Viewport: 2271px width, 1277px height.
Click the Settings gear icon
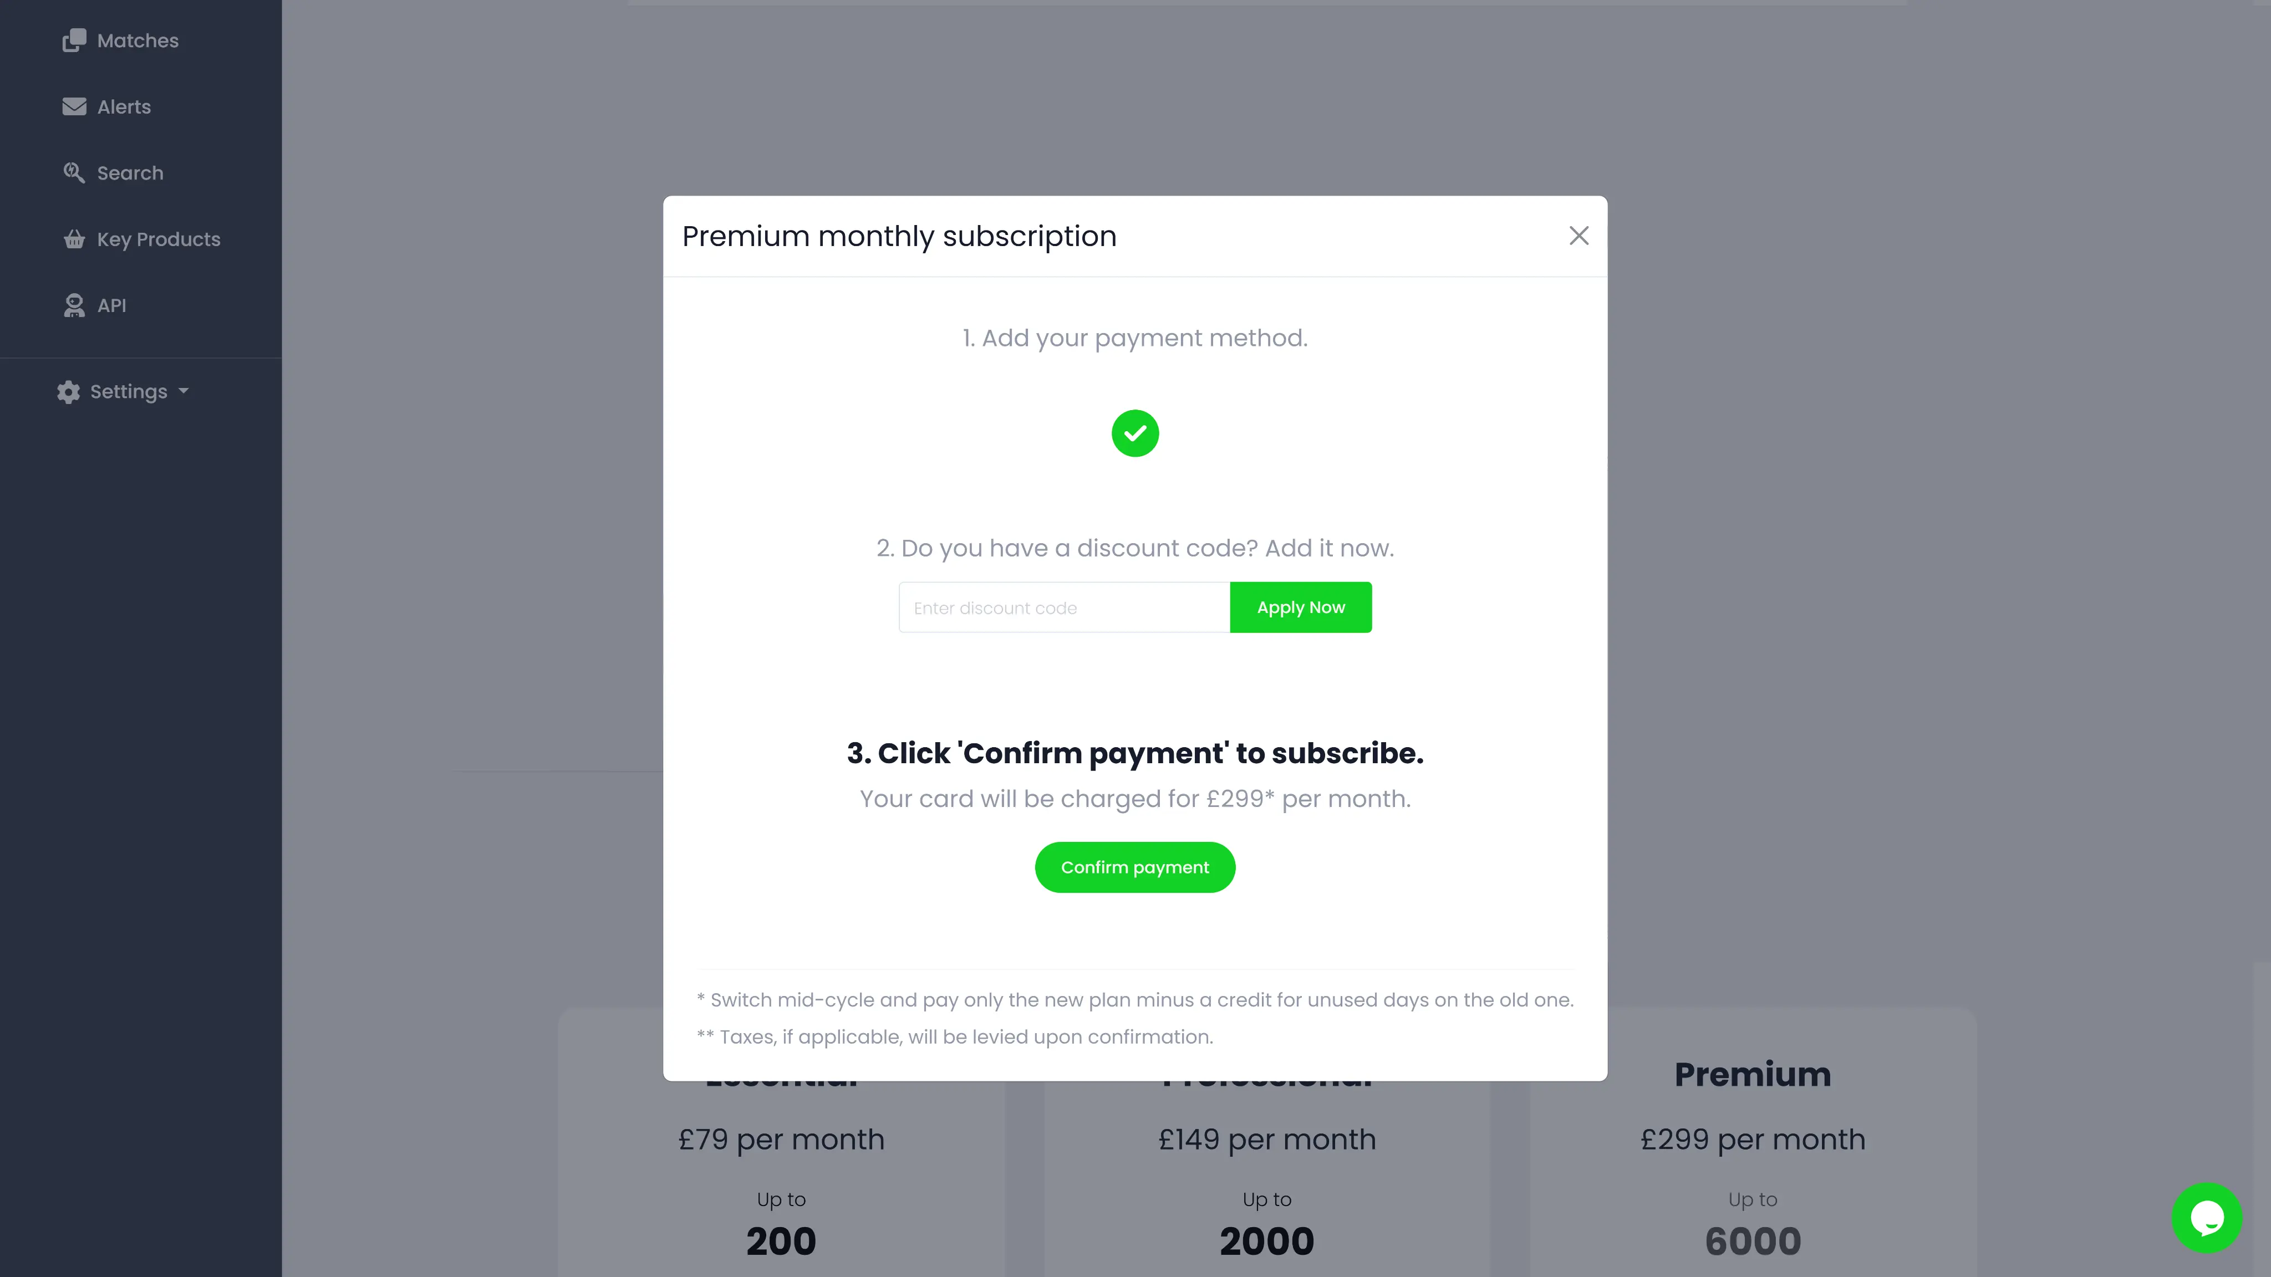(69, 392)
